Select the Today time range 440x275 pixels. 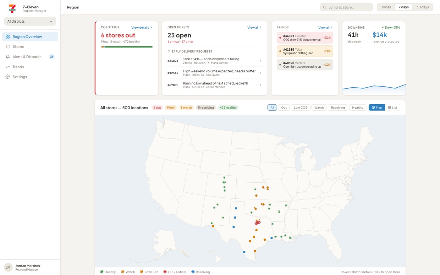pos(386,7)
